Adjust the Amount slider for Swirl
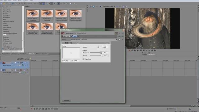 tap(98, 47)
